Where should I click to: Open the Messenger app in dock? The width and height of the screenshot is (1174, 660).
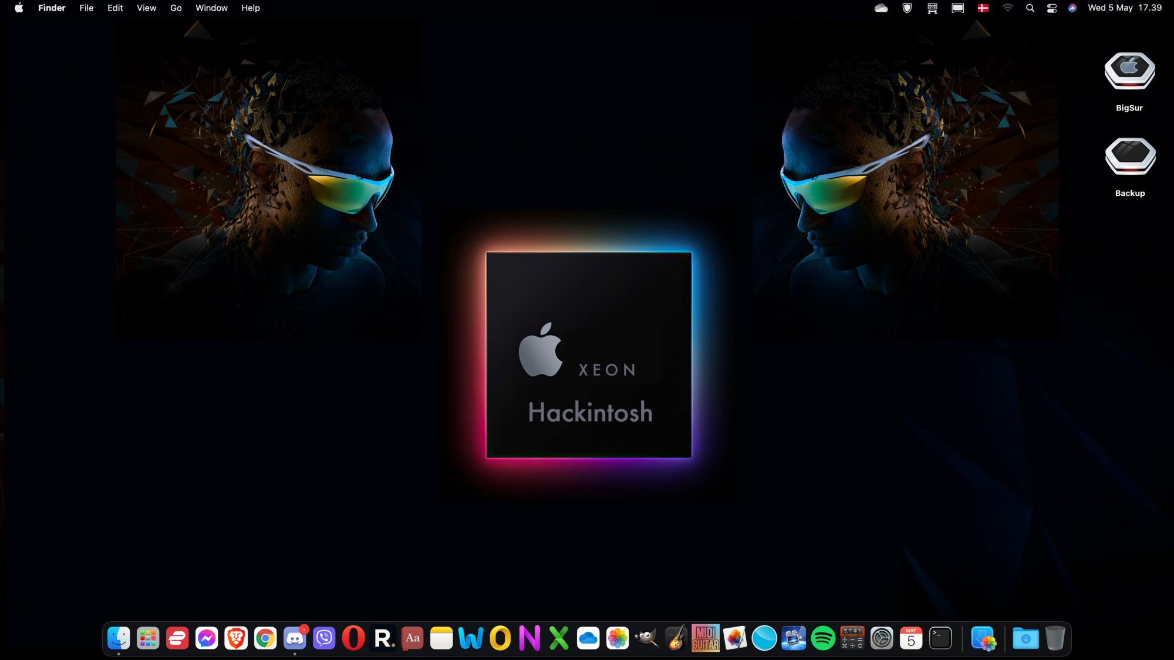pyautogui.click(x=207, y=638)
